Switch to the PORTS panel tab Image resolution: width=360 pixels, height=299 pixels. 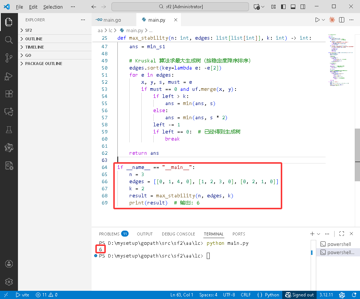pyautogui.click(x=239, y=234)
